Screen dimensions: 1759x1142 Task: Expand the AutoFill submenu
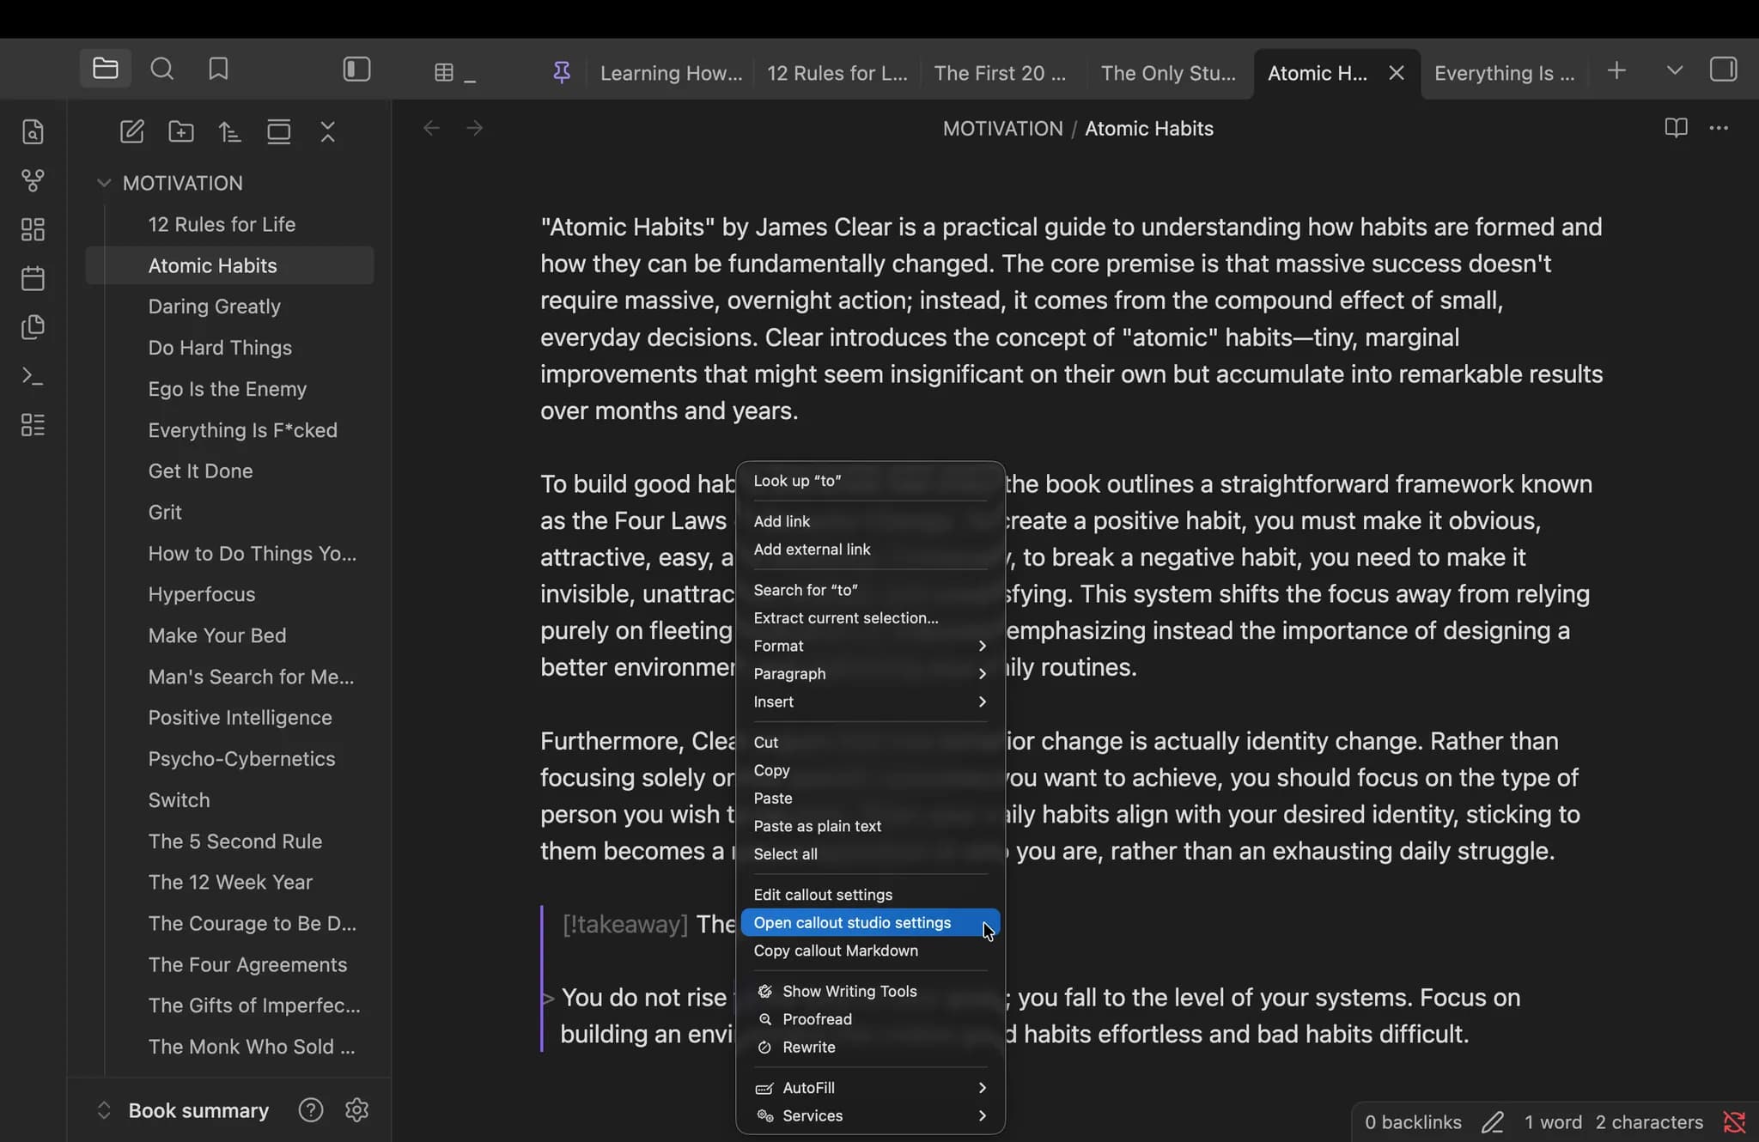coord(870,1088)
